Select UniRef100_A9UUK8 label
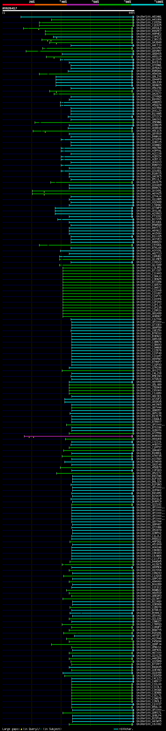 point(149,439)
